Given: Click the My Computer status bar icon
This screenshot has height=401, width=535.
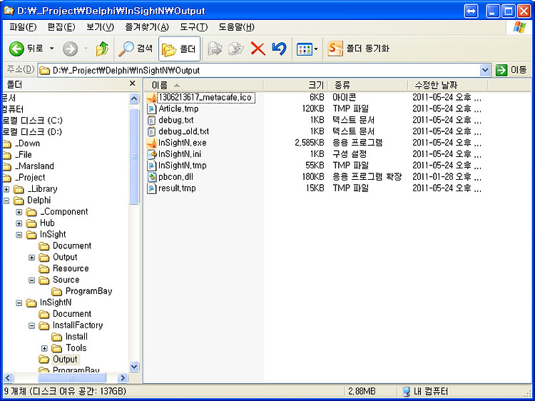Looking at the screenshot, I should pyautogui.click(x=406, y=391).
